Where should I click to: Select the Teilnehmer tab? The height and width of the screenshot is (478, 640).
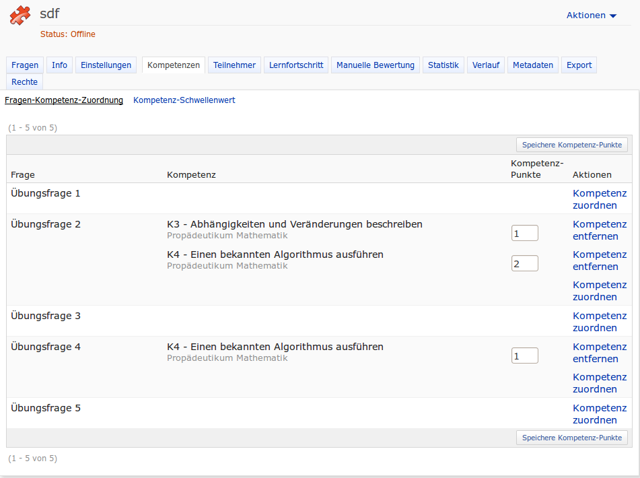pyautogui.click(x=234, y=65)
